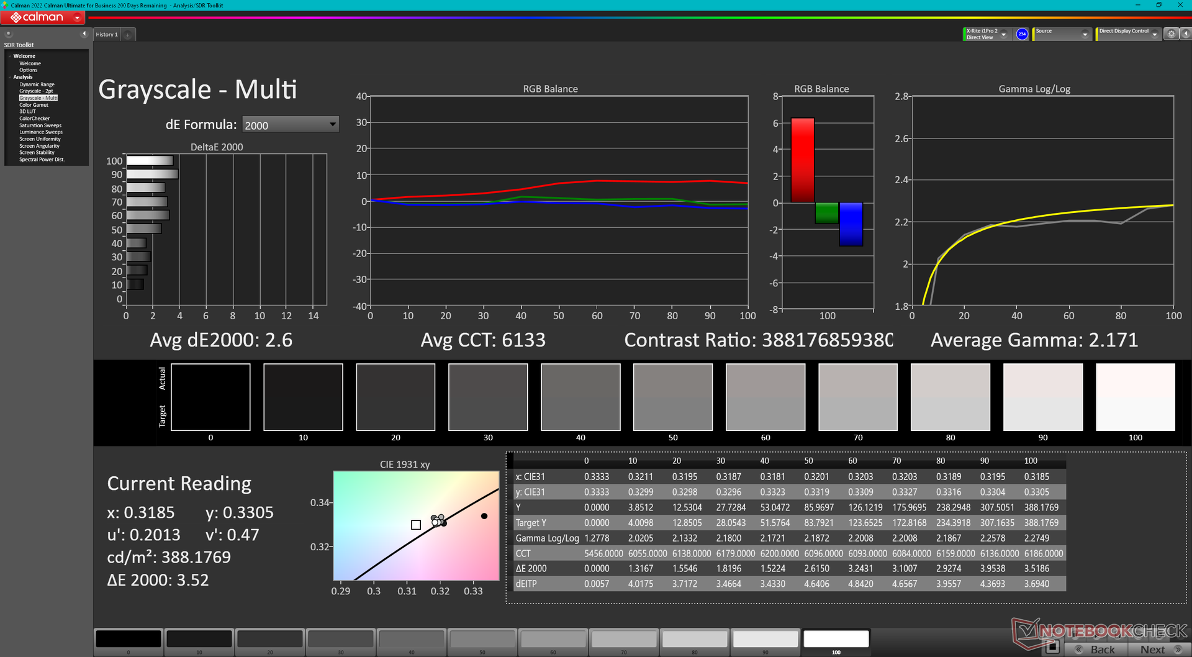Open the dE Formula dropdown
Image resolution: width=1192 pixels, height=657 pixels.
pos(291,125)
